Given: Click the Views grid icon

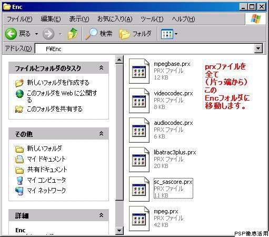Looking at the screenshot, I should coord(167,34).
